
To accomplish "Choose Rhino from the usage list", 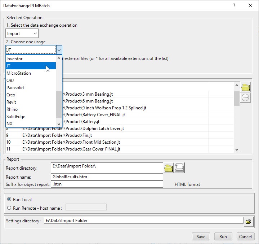I will (x=31, y=109).
